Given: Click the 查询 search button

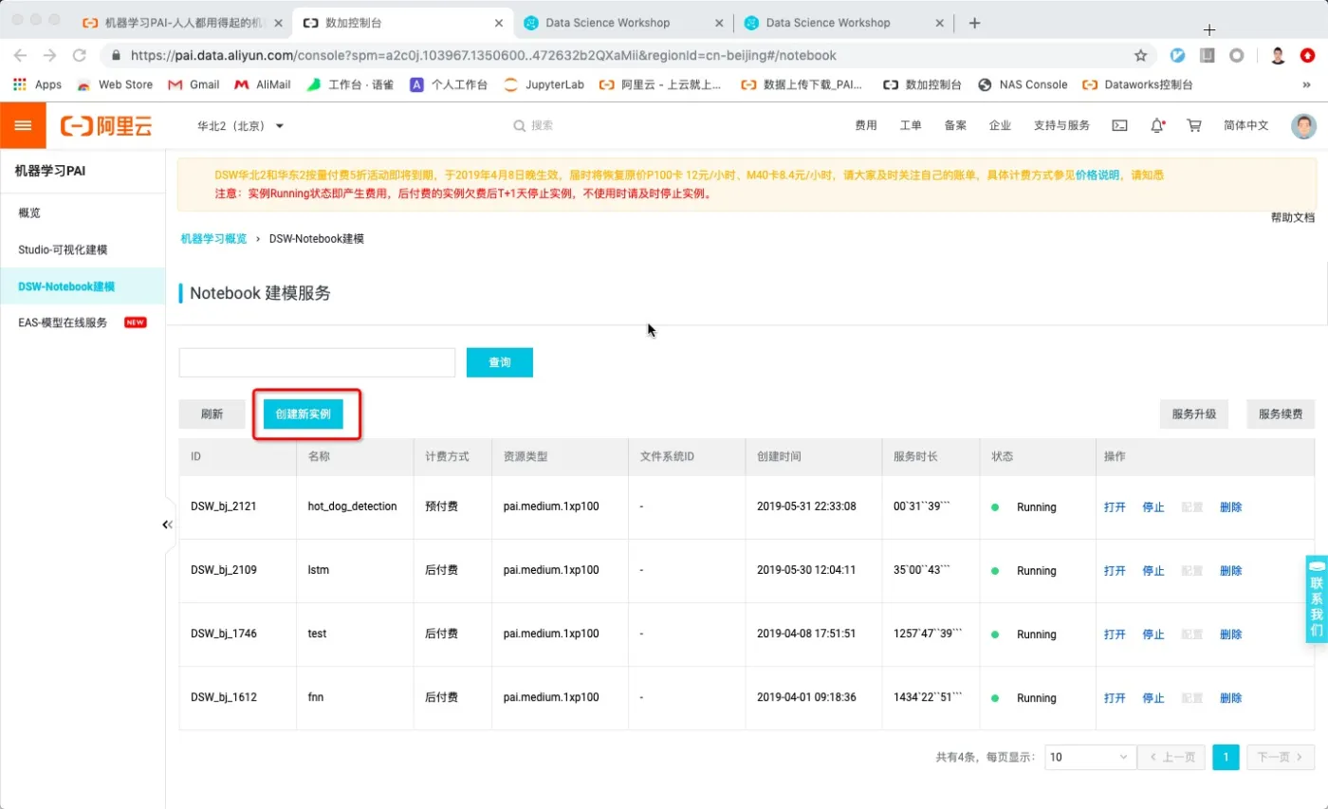Looking at the screenshot, I should pos(500,362).
